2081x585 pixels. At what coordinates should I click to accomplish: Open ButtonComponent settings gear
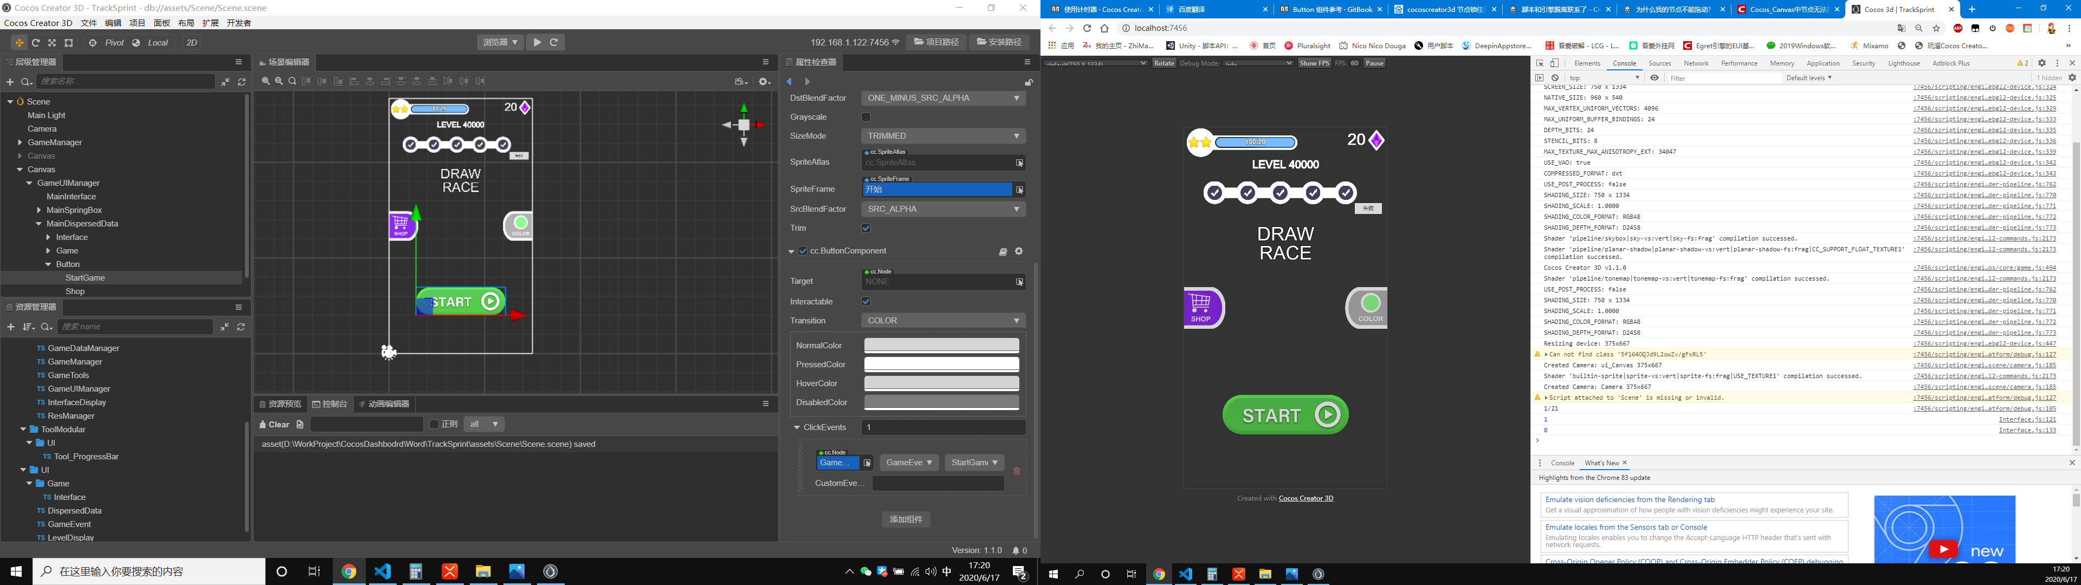(x=1019, y=251)
